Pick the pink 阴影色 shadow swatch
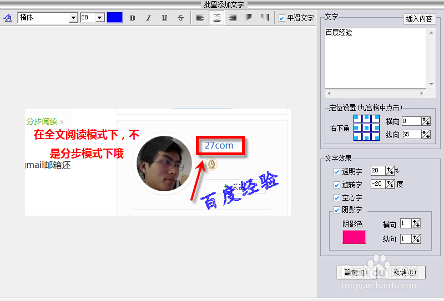The height and width of the screenshot is (301, 444). pos(354,237)
